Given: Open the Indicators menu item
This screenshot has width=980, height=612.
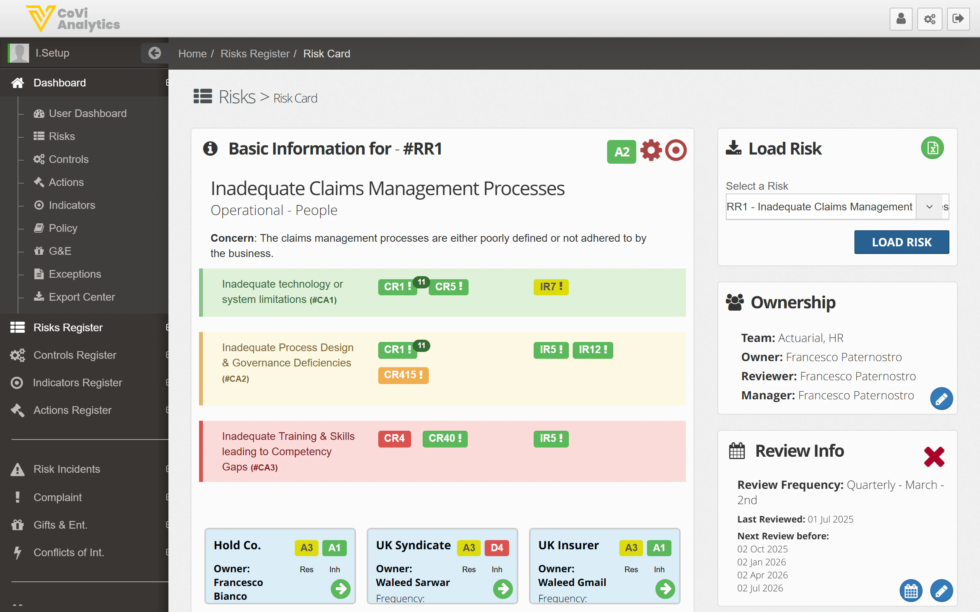Looking at the screenshot, I should [72, 205].
